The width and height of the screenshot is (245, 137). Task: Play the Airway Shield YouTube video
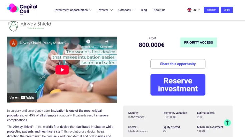pyautogui.click(x=62, y=70)
